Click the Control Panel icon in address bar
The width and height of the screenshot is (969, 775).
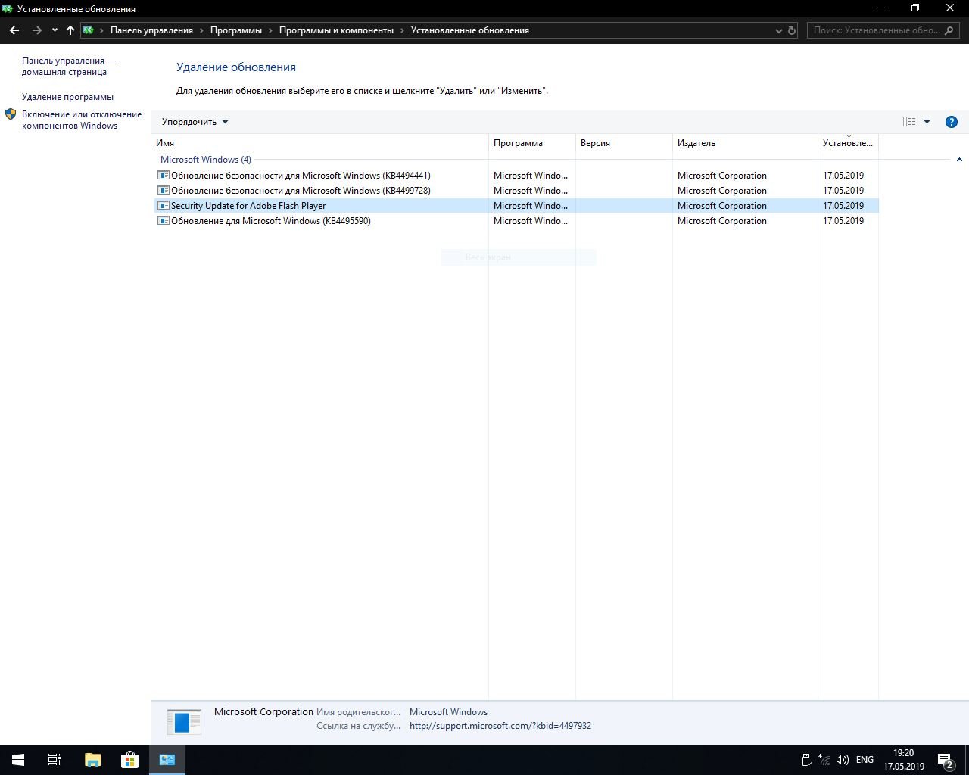tap(89, 30)
